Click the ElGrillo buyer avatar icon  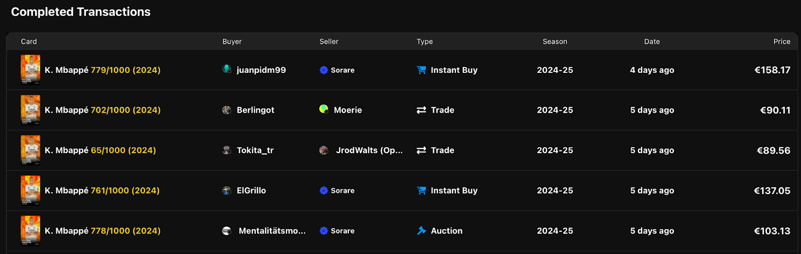click(x=227, y=190)
